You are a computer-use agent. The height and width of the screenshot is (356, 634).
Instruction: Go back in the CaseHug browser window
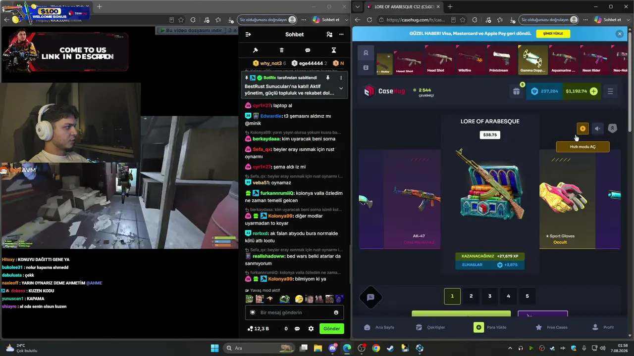click(358, 20)
